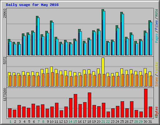Click day label 13 on the x-axis

click(x=66, y=122)
